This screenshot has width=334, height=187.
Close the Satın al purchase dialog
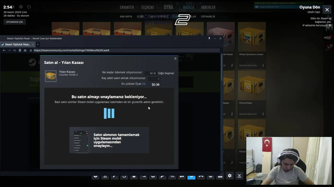tap(175, 58)
